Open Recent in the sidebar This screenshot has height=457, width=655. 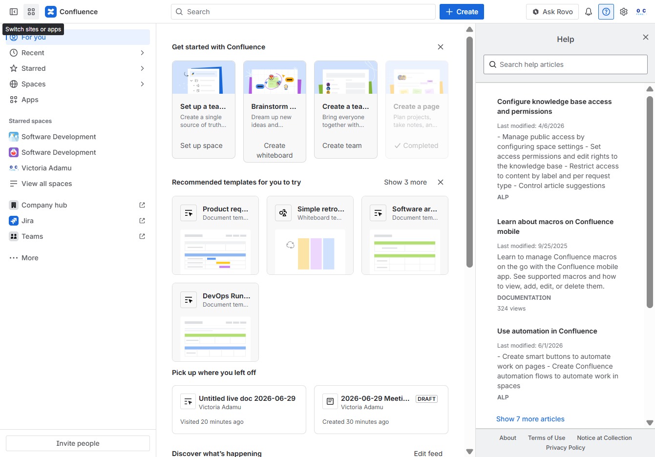tap(78, 53)
